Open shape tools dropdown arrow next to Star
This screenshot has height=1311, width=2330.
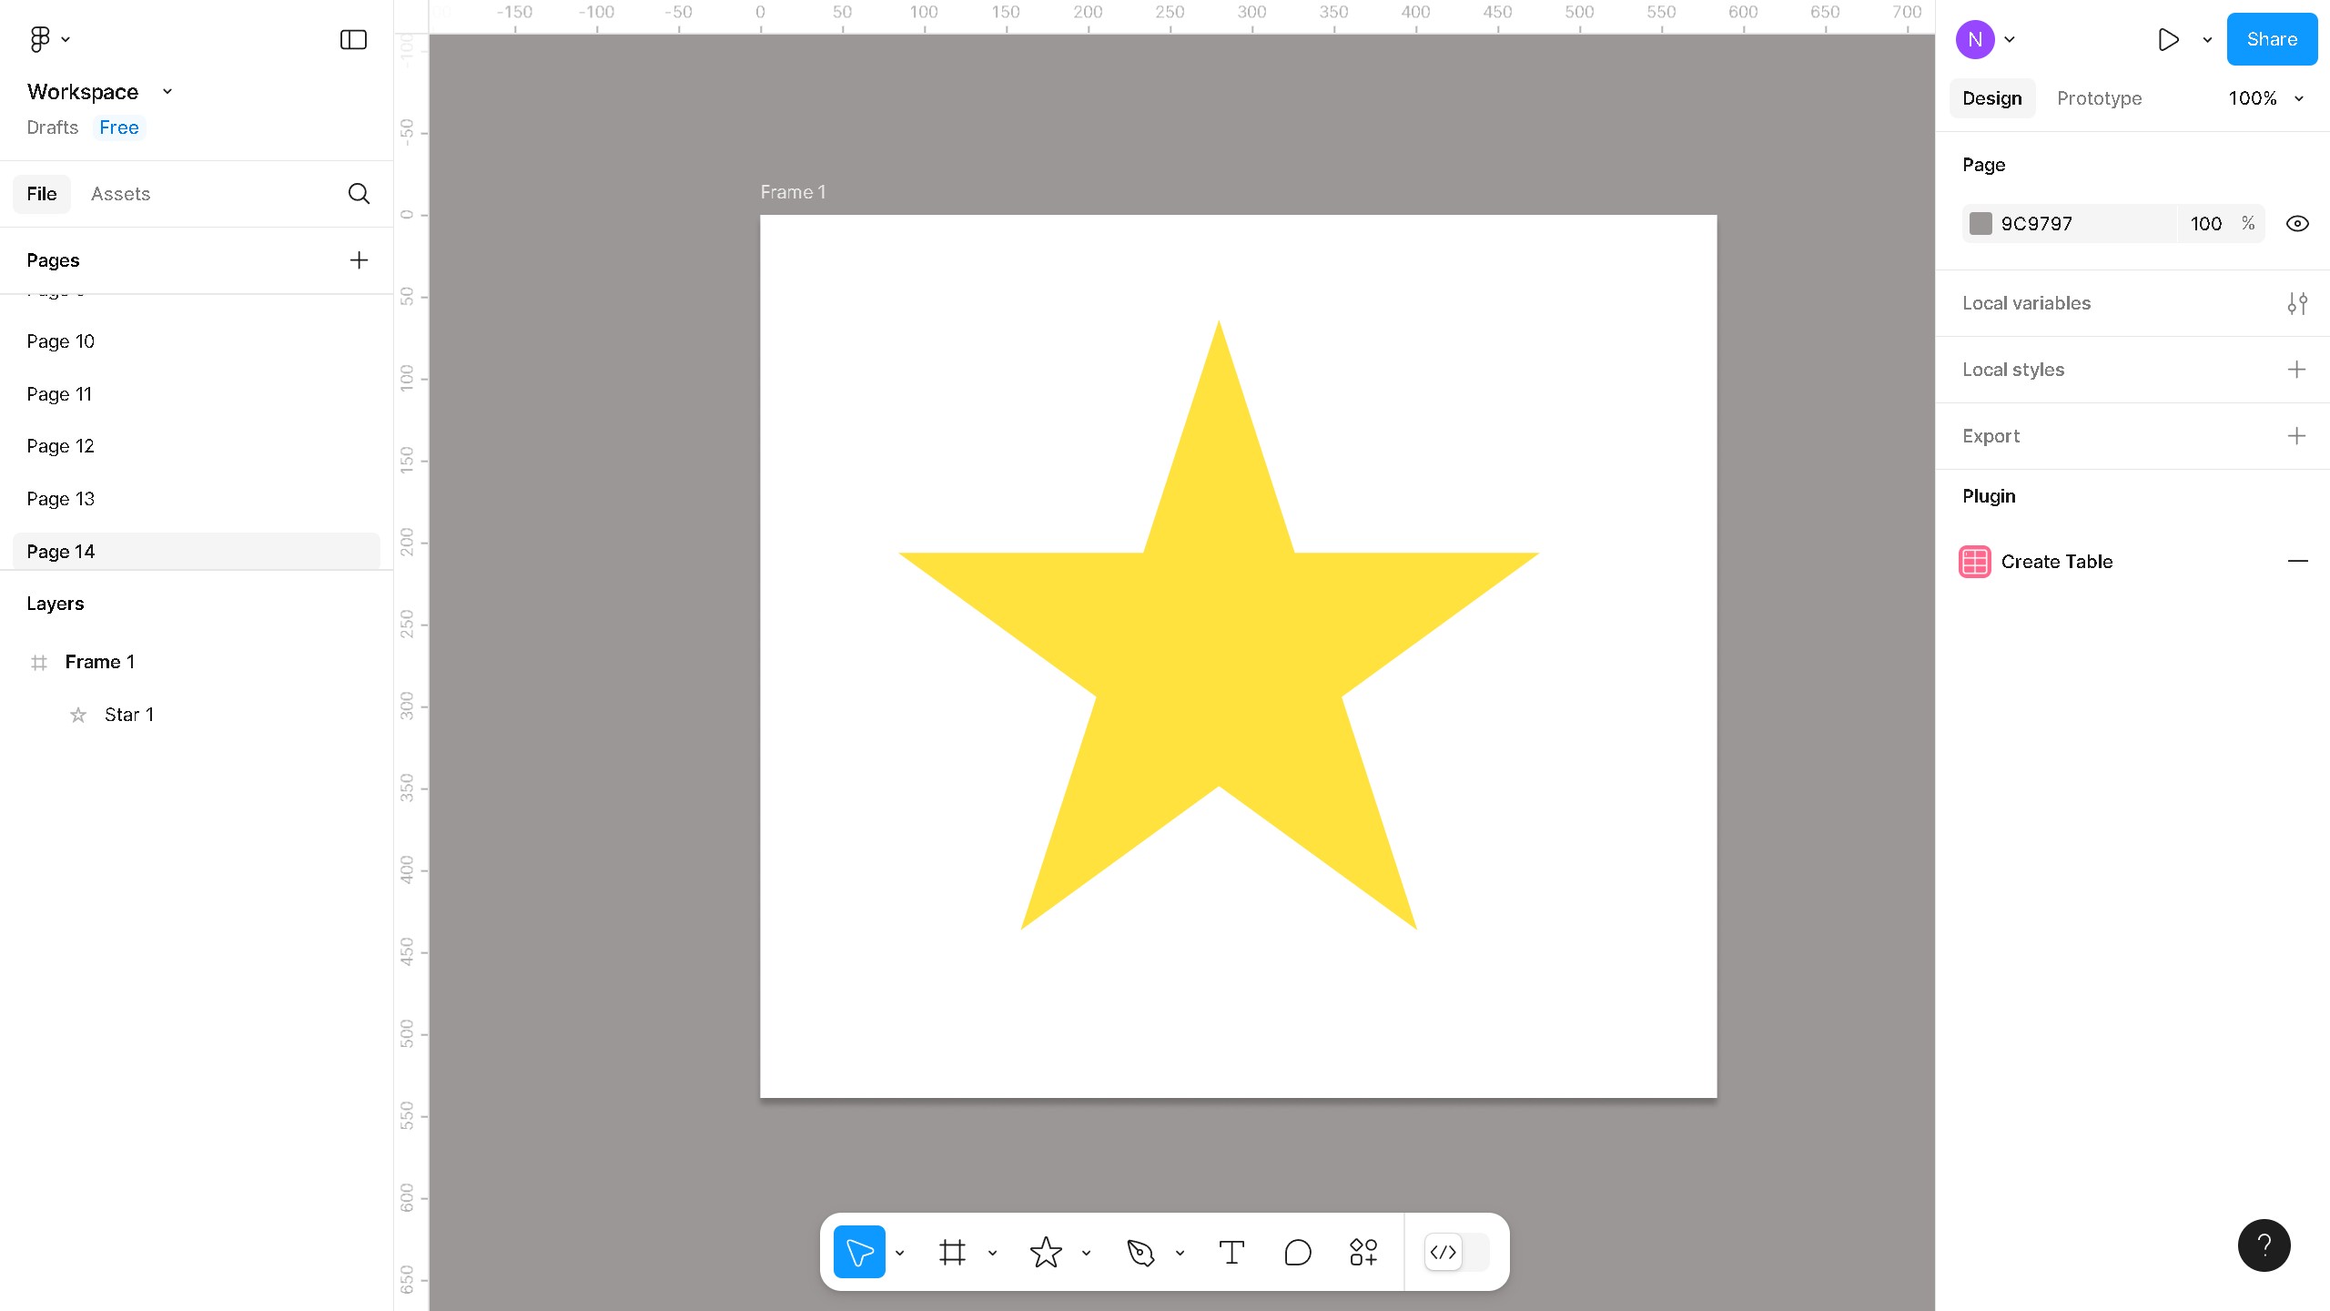pyautogui.click(x=1086, y=1254)
